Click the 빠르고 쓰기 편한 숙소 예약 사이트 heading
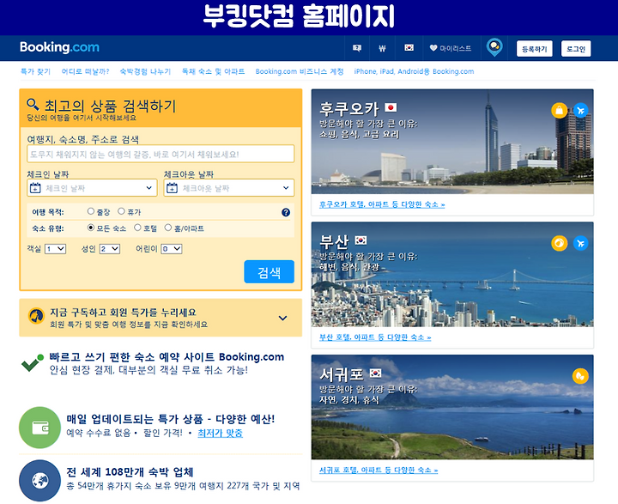618x504 pixels. 167,357
